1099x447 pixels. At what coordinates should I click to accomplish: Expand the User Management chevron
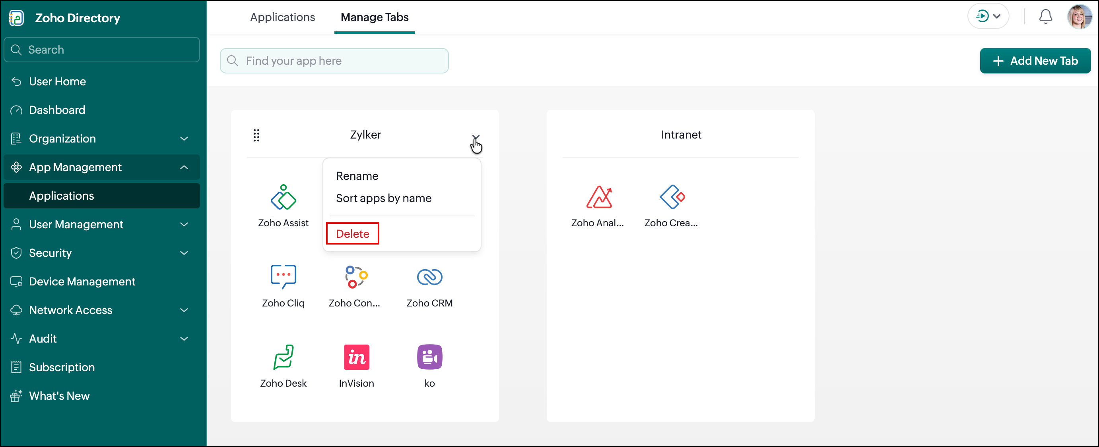184,224
